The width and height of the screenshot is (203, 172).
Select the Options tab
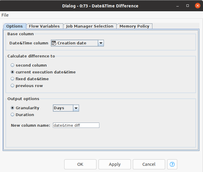[x=14, y=26]
